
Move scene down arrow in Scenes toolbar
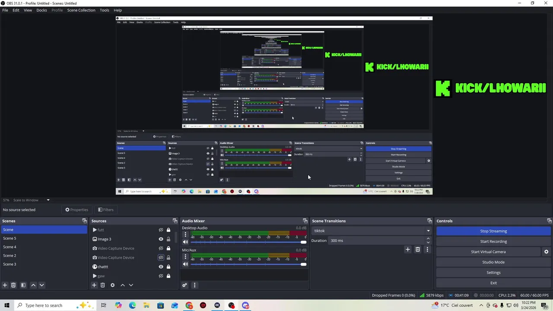pos(42,285)
